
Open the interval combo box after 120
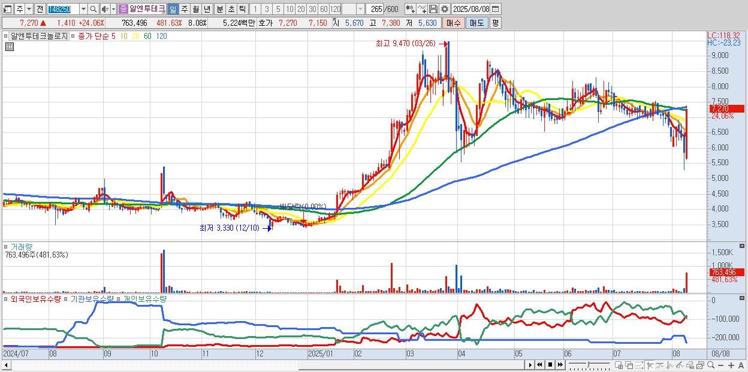[x=353, y=9]
